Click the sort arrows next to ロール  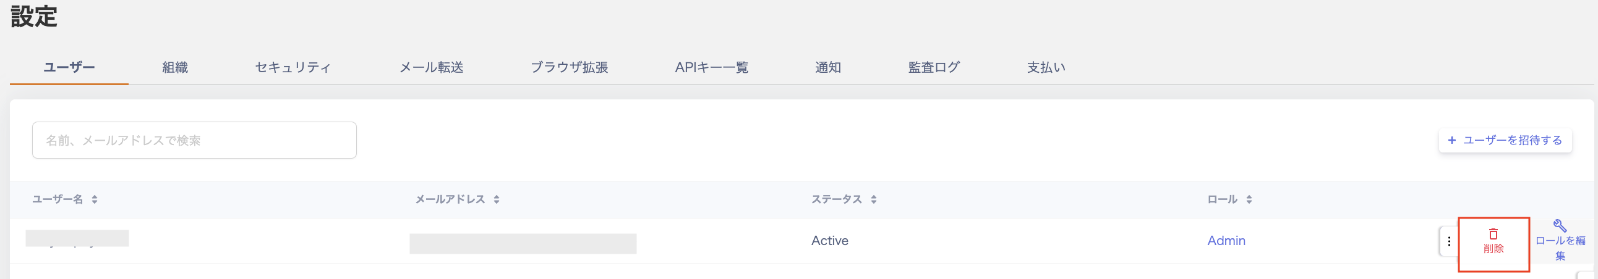[1249, 199]
